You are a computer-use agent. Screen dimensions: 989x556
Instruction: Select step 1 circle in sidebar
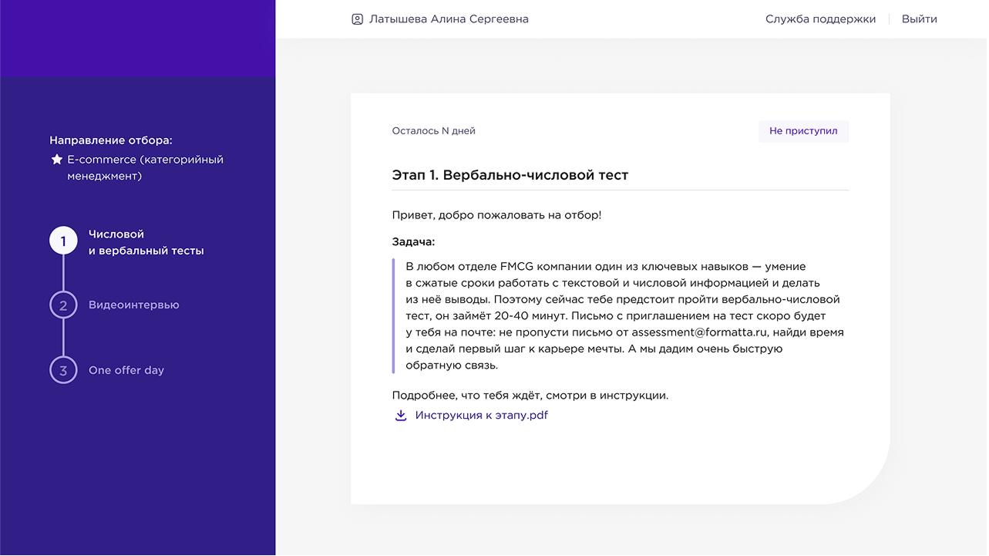pos(63,241)
